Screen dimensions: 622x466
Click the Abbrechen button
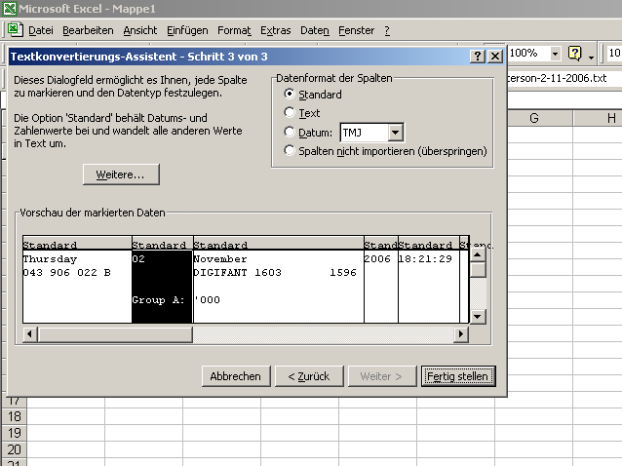(236, 376)
